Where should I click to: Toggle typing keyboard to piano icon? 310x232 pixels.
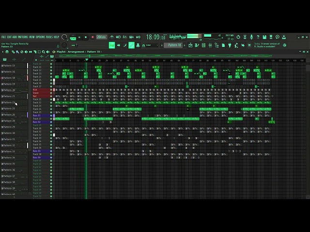pyautogui.click(x=112, y=45)
